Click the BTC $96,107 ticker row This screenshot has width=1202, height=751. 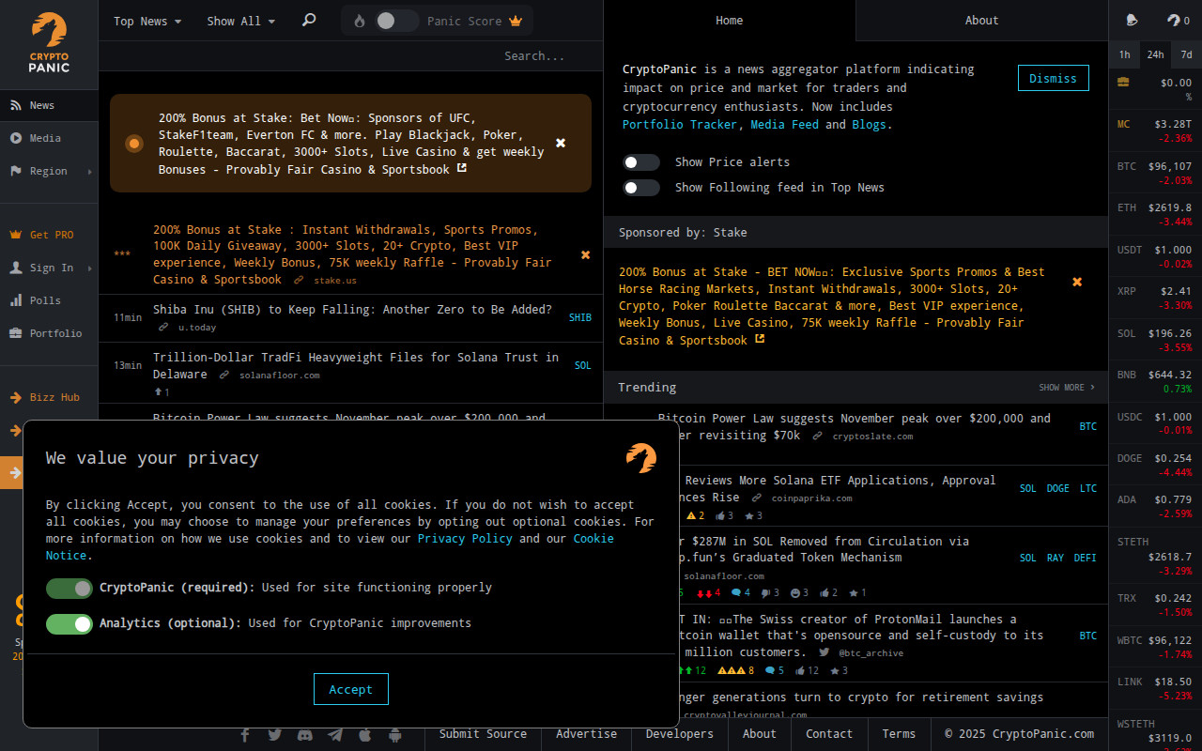click(x=1155, y=173)
